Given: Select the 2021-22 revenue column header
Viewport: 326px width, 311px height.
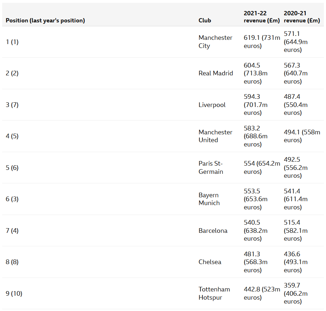Looking at the screenshot, I should [262, 17].
